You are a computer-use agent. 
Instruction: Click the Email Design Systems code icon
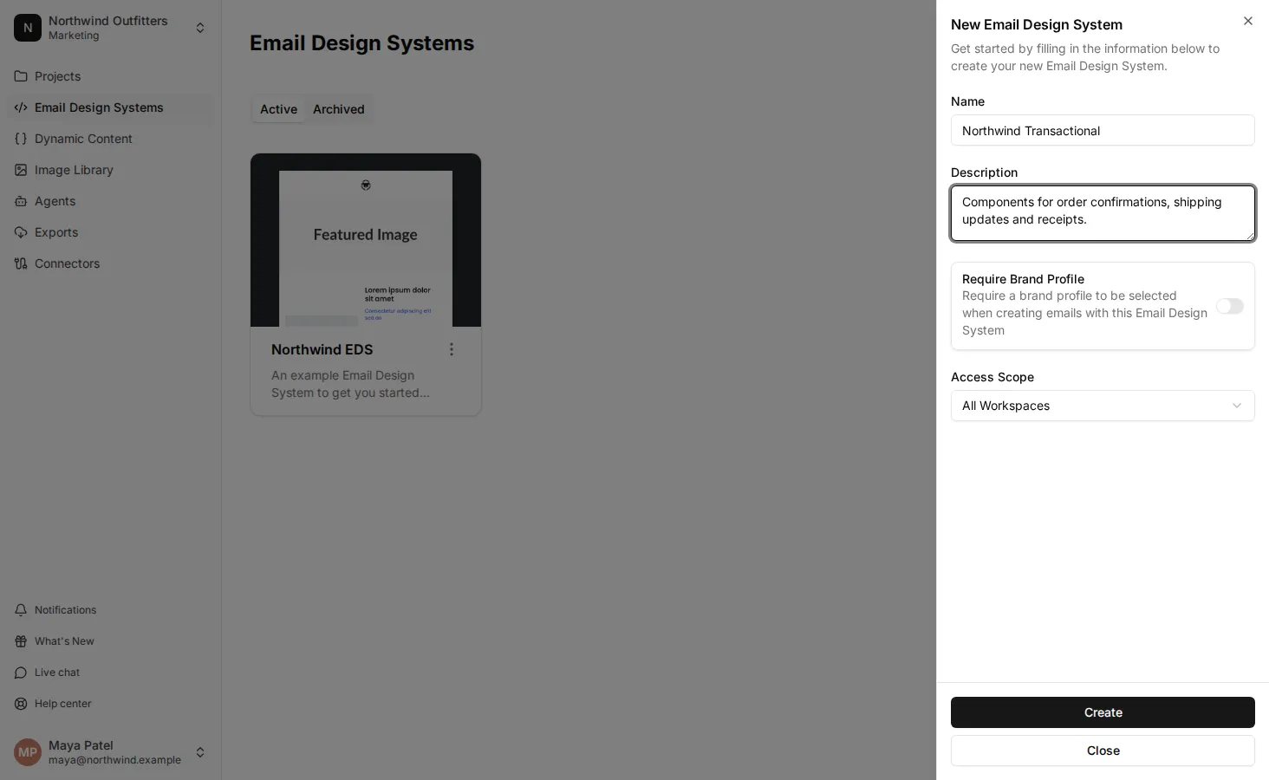21,107
